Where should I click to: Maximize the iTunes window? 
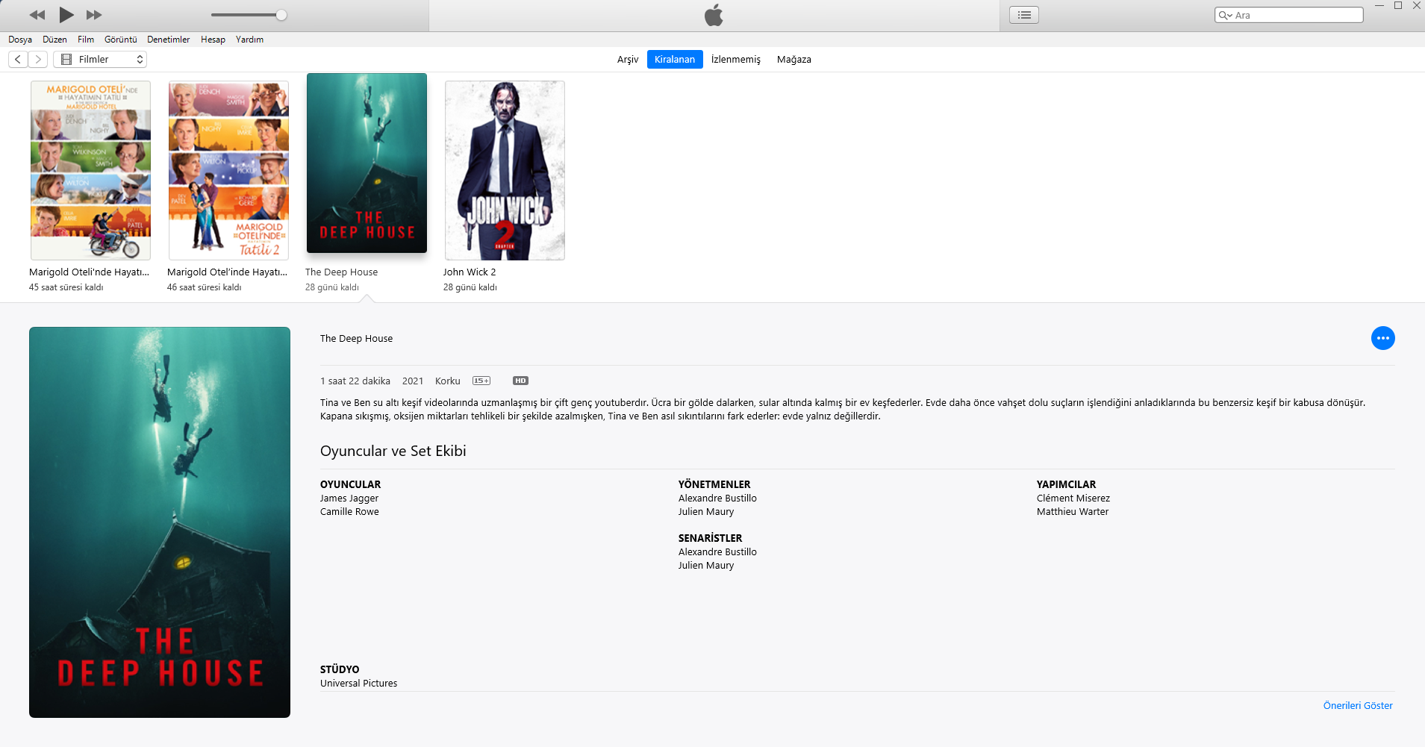(x=1398, y=6)
